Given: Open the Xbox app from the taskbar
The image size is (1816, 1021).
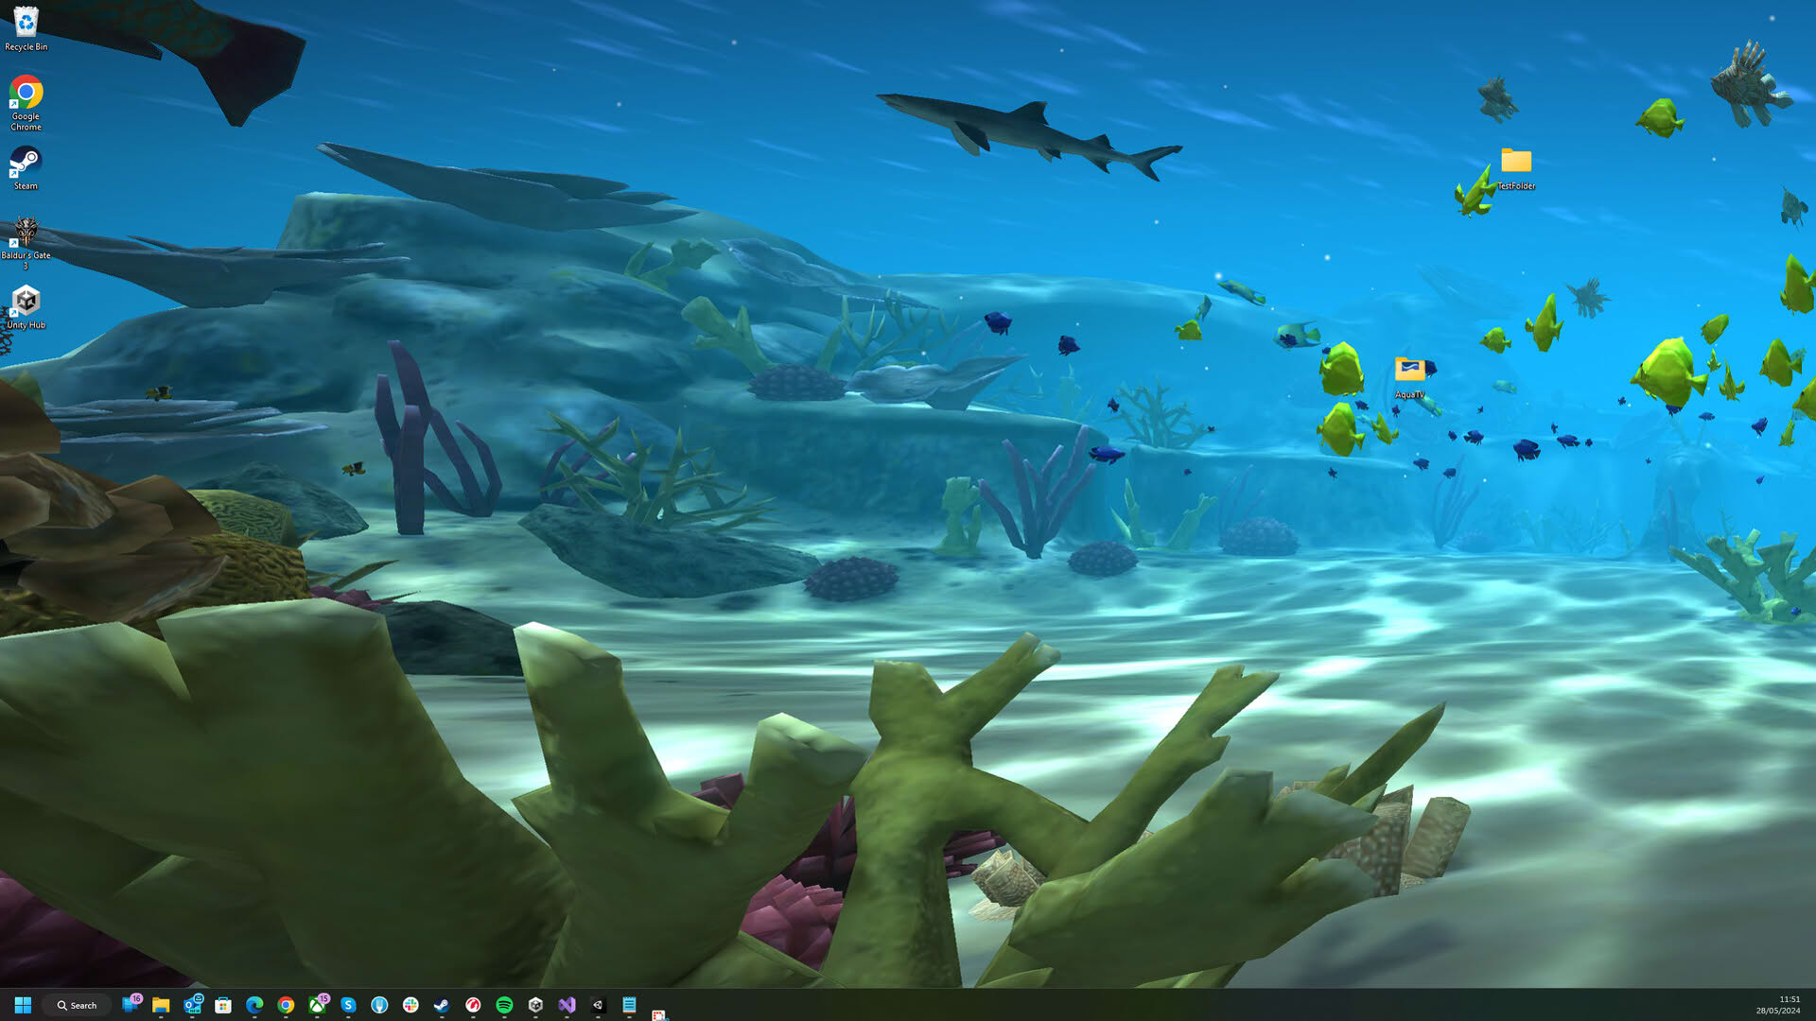Looking at the screenshot, I should 317,1005.
